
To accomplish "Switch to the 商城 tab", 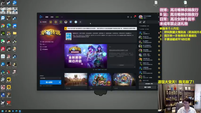I will point(52,17).
